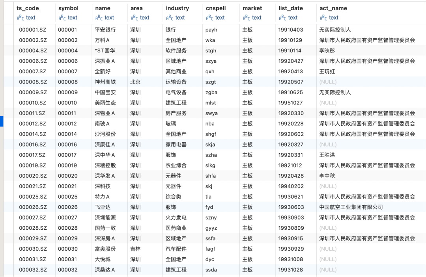Click cell 综合类
Viewport: 426px width, 277px height.
[x=173, y=197]
